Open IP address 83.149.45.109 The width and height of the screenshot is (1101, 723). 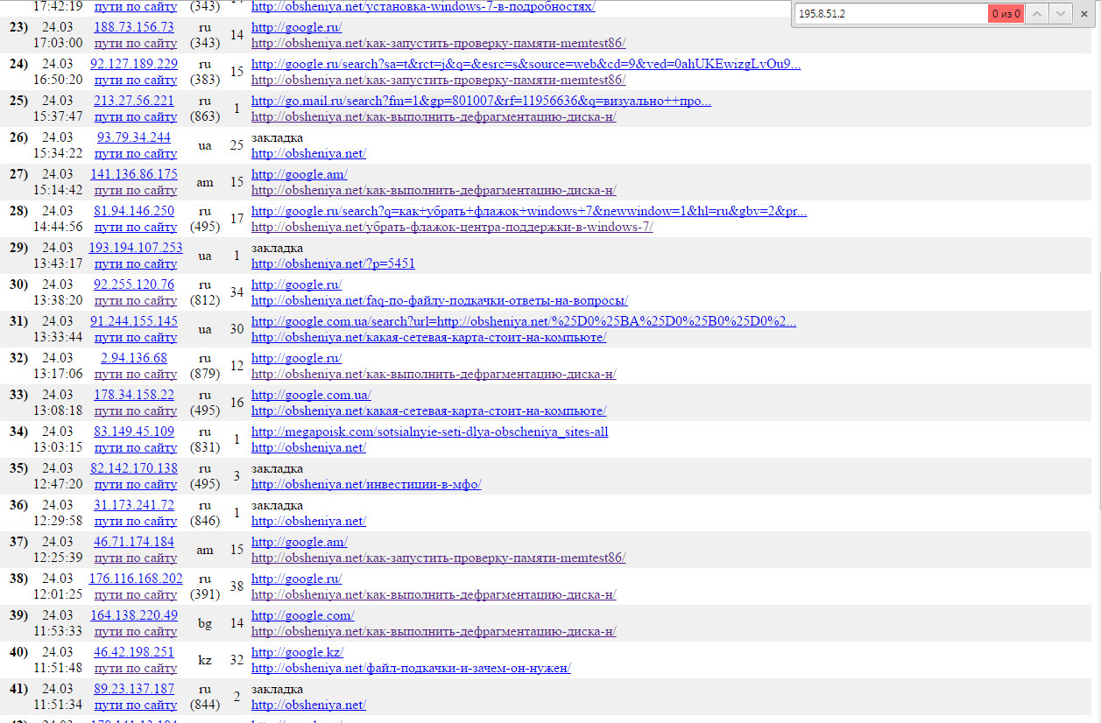point(134,432)
